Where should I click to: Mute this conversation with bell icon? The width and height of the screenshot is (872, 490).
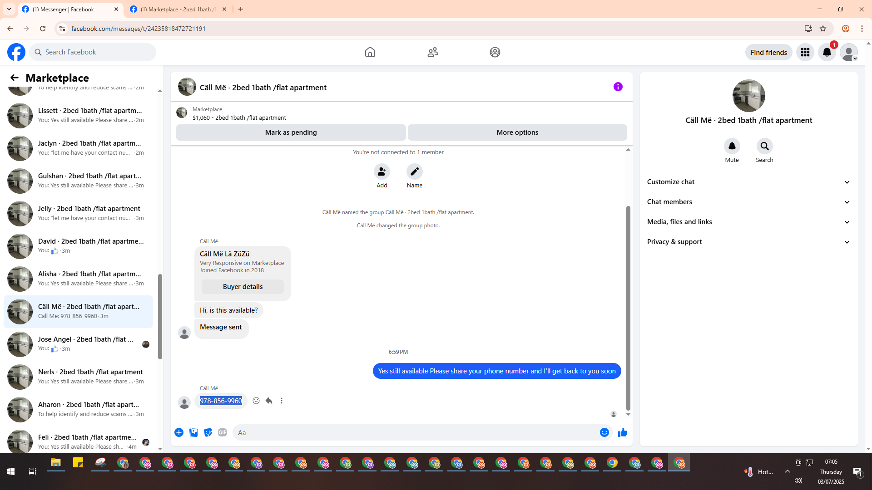click(732, 146)
